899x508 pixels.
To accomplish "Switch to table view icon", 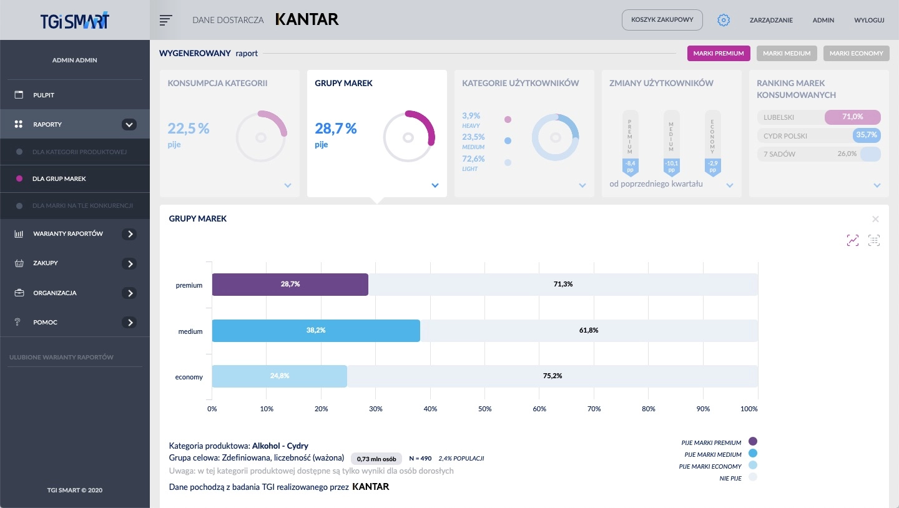I will tap(874, 240).
